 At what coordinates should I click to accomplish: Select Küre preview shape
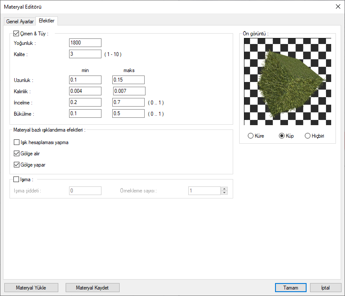point(251,136)
